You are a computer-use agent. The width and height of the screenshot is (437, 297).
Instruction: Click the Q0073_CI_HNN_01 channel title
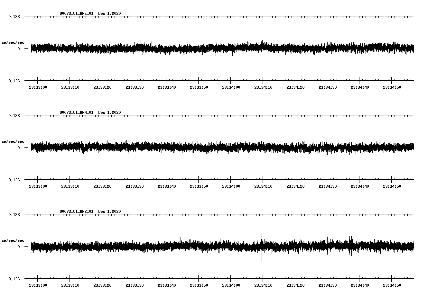(x=77, y=112)
